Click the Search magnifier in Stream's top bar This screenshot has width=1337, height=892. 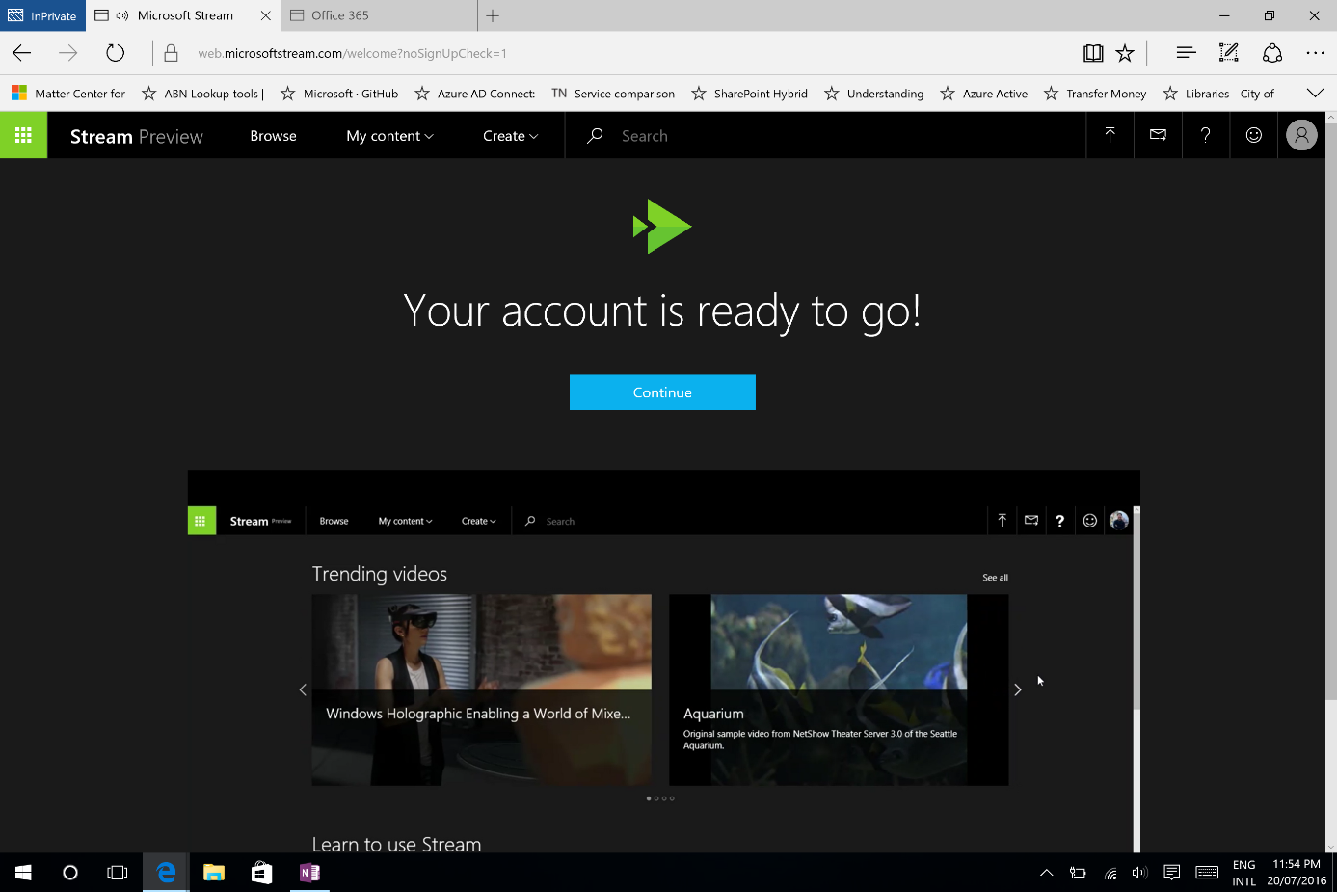click(595, 135)
